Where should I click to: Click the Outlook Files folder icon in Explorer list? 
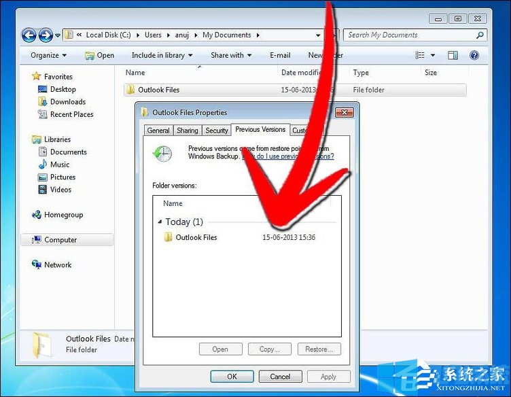[x=130, y=90]
